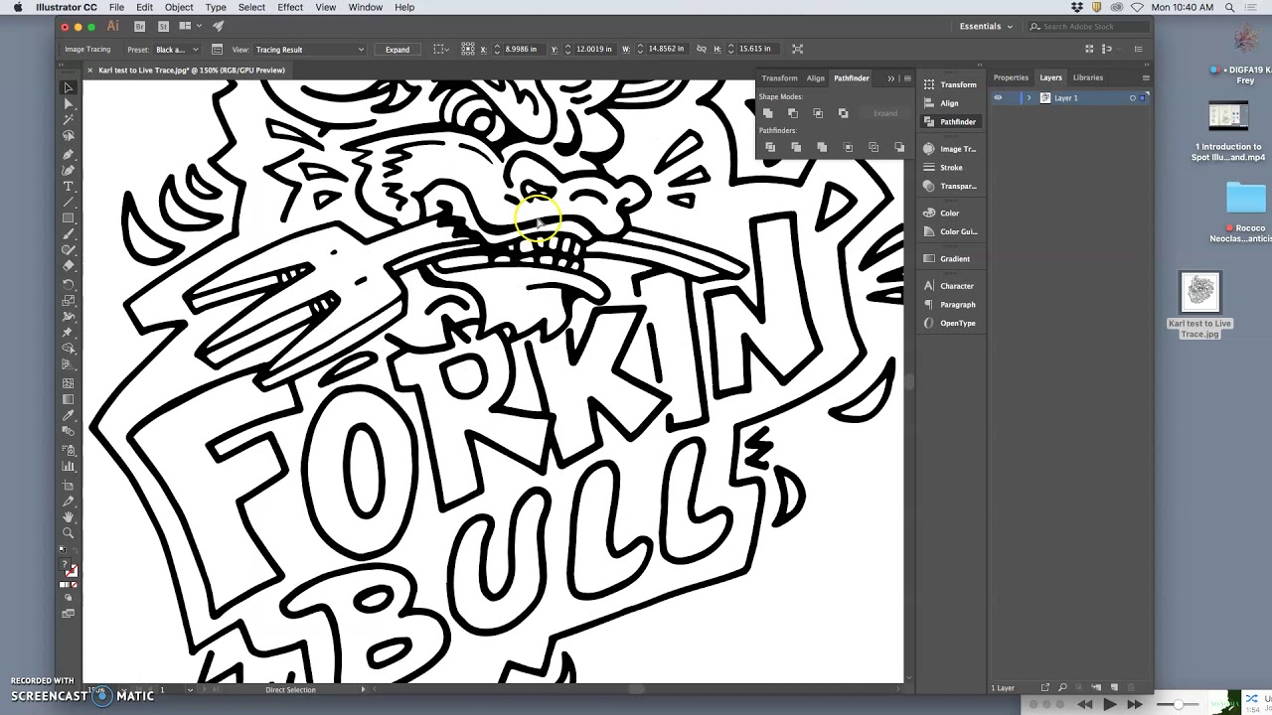Open the Select menu

pyautogui.click(x=251, y=7)
